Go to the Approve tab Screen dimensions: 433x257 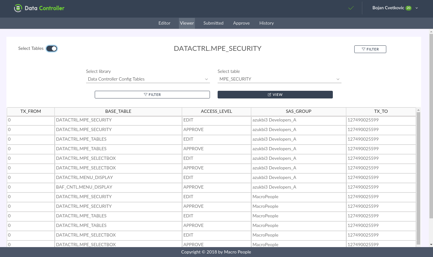[241, 23]
